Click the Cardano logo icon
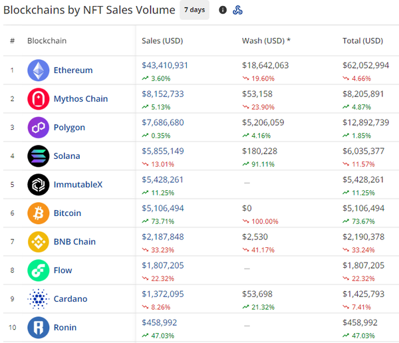Screen dimensions: 399x343 tap(38, 299)
